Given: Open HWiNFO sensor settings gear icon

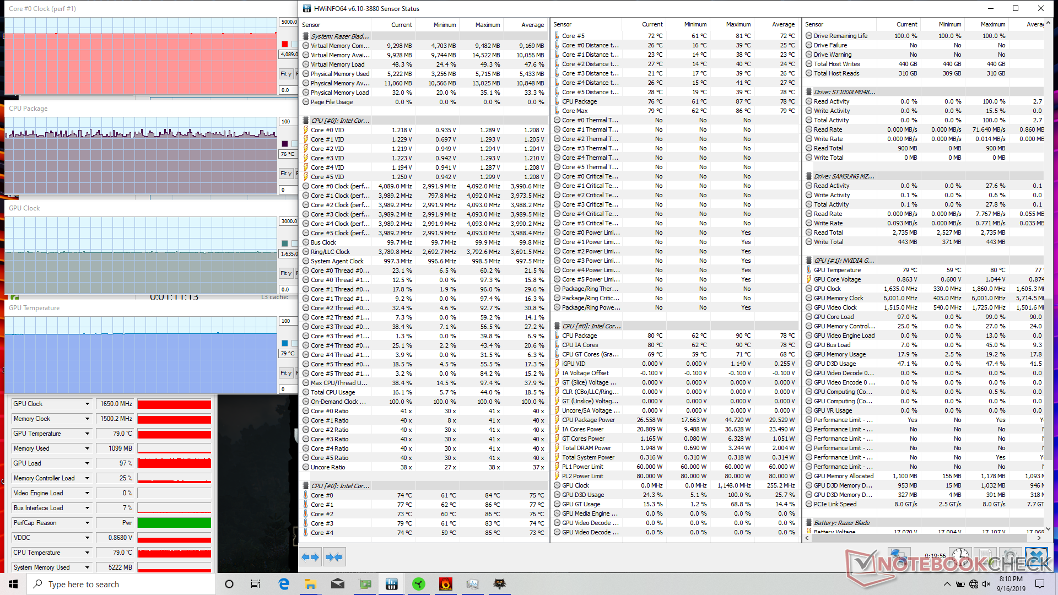Looking at the screenshot, I should coord(1011,557).
